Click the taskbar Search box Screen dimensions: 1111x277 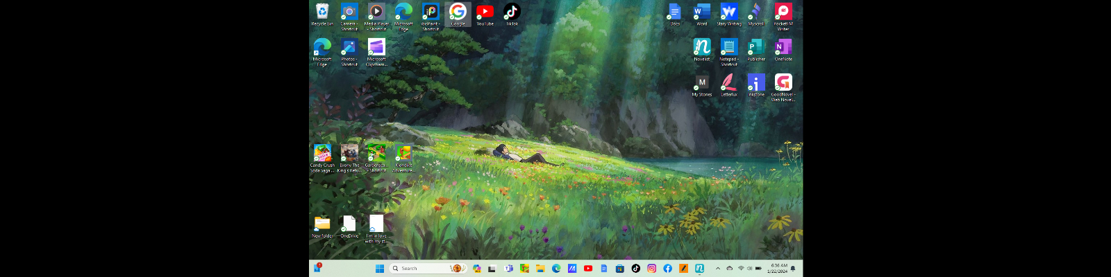coord(428,269)
